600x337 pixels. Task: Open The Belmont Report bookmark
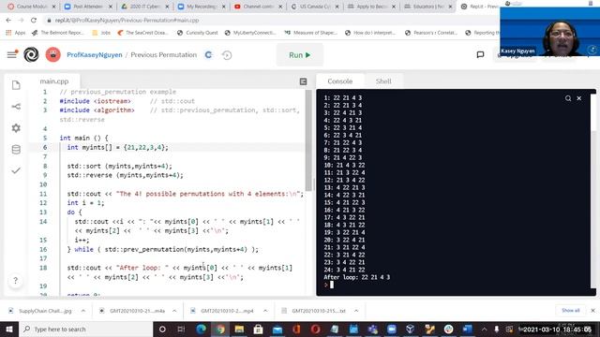click(x=58, y=33)
